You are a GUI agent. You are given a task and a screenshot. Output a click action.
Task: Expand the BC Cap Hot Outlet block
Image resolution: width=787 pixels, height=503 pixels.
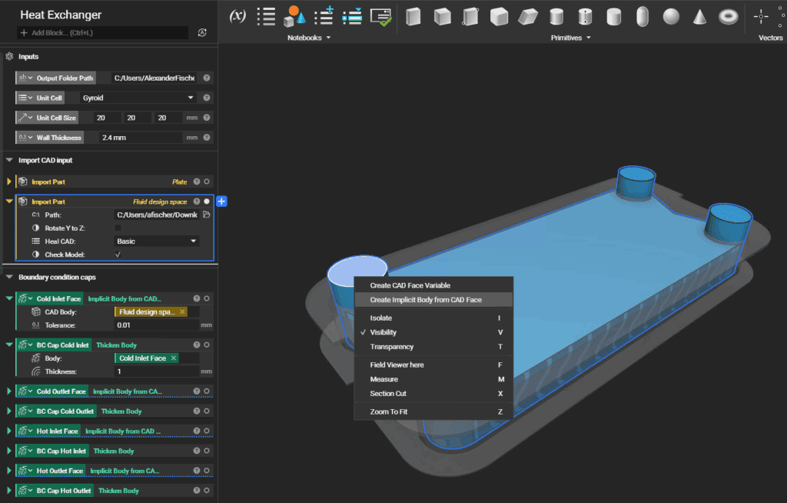[8, 490]
